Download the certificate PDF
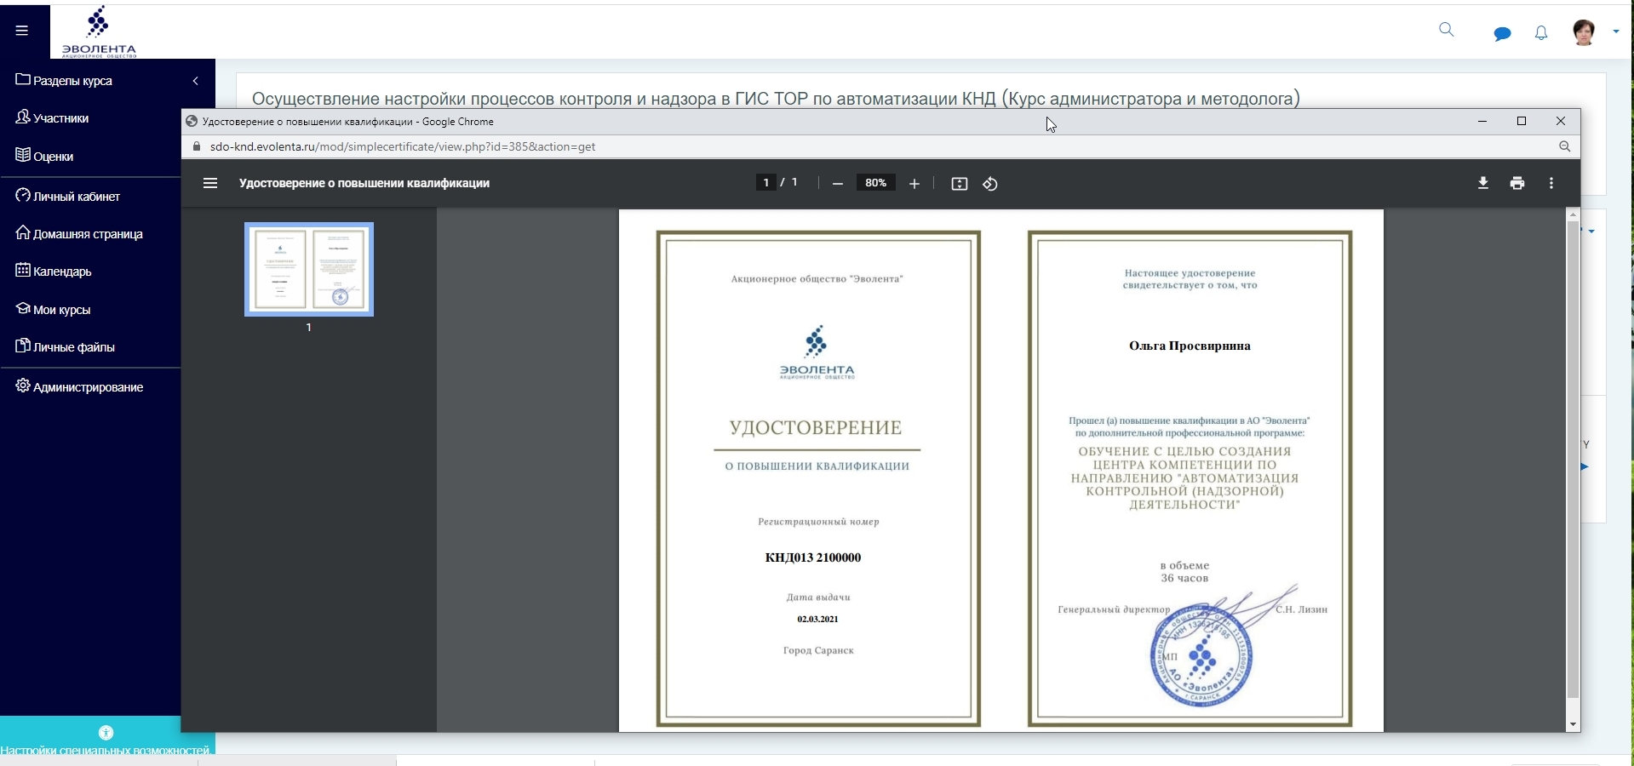 pyautogui.click(x=1483, y=183)
